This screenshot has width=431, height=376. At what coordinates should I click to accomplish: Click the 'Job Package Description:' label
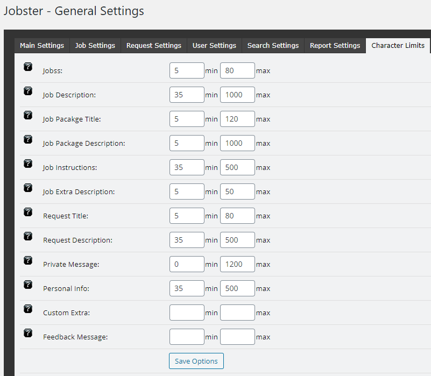coord(84,144)
